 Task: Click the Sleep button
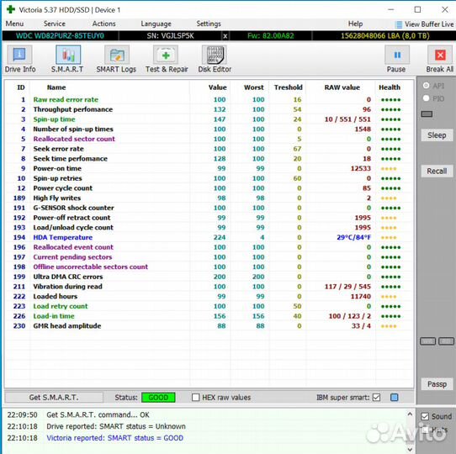[x=437, y=135]
